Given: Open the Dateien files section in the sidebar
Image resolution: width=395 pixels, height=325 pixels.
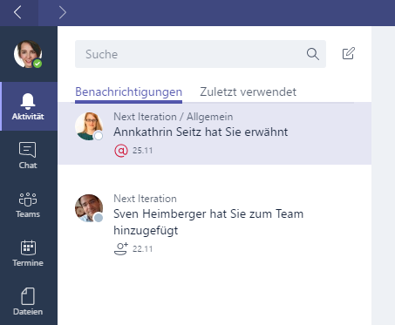Looking at the screenshot, I should click(x=28, y=301).
